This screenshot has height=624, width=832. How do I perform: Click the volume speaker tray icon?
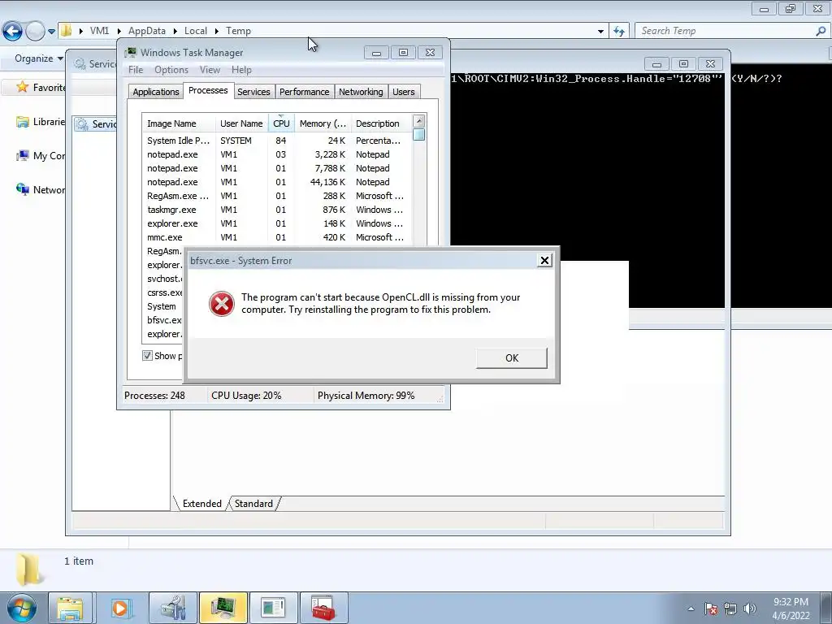click(749, 609)
